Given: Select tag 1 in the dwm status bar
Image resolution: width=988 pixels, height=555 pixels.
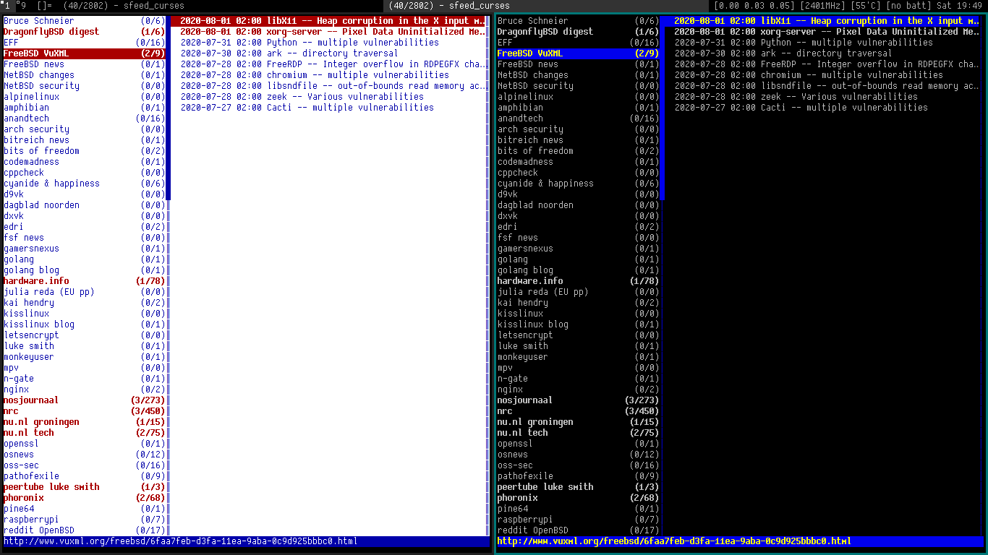Looking at the screenshot, I should (x=7, y=6).
